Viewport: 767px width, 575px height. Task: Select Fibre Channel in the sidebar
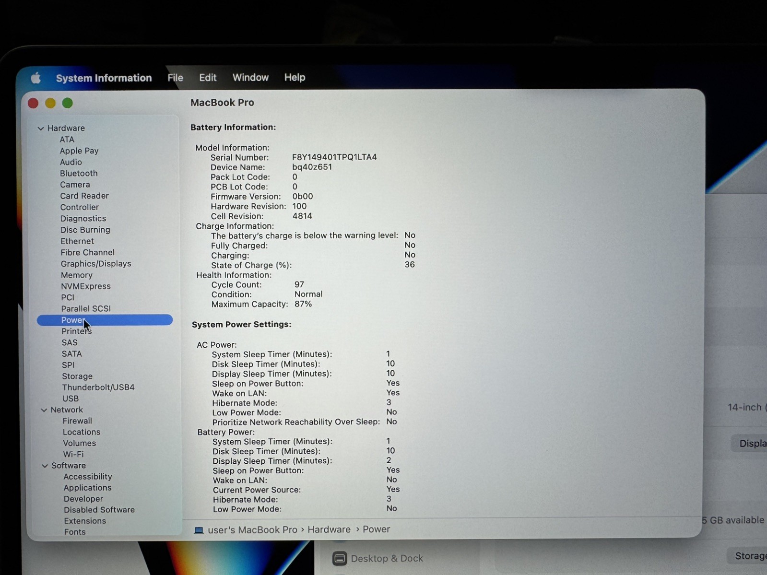point(87,252)
